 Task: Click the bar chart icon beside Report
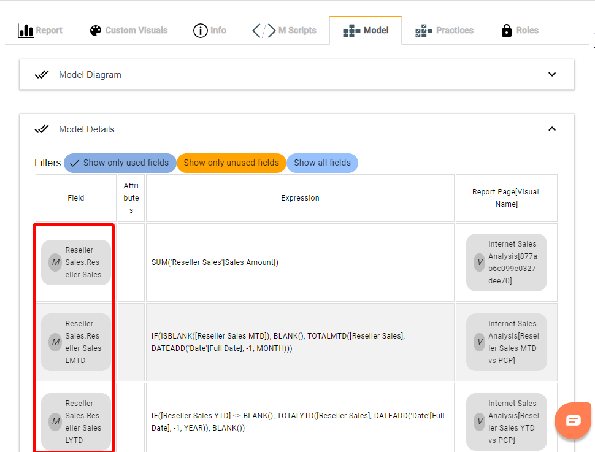tap(25, 31)
